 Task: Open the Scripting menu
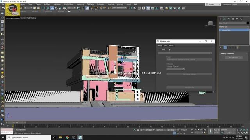pyautogui.click(x=111, y=4)
